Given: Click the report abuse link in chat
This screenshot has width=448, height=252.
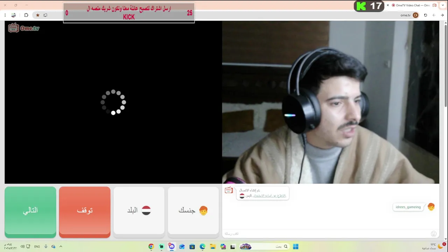Looking at the screenshot, I should (269, 196).
